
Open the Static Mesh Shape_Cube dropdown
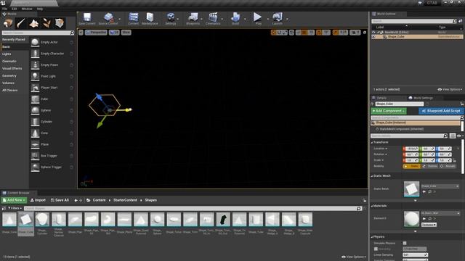440,186
